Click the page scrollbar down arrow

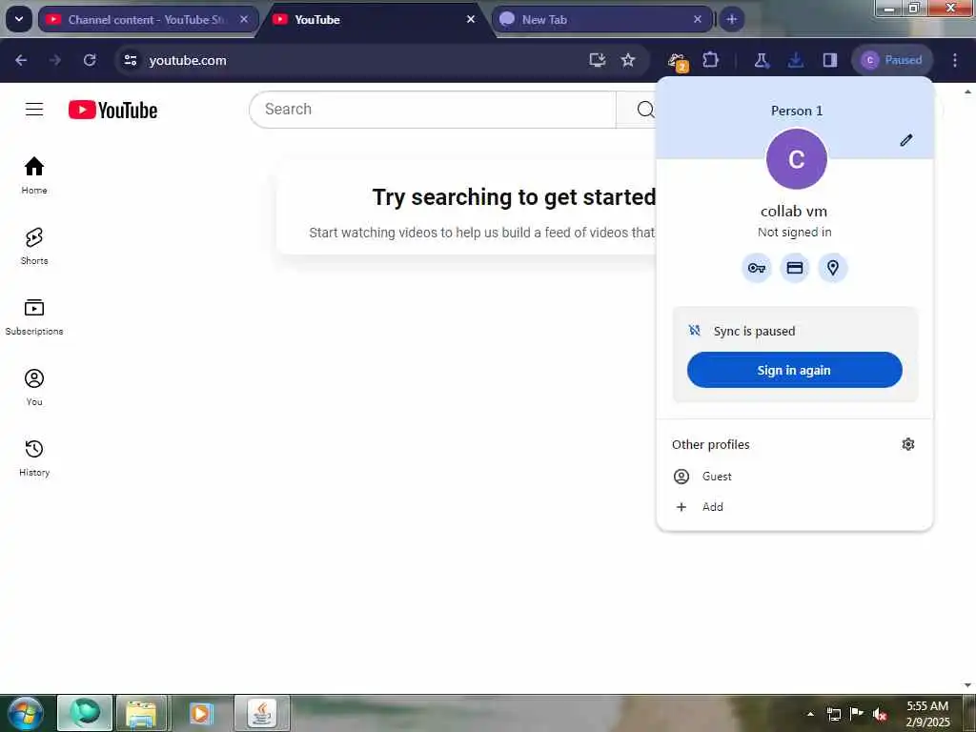968,685
